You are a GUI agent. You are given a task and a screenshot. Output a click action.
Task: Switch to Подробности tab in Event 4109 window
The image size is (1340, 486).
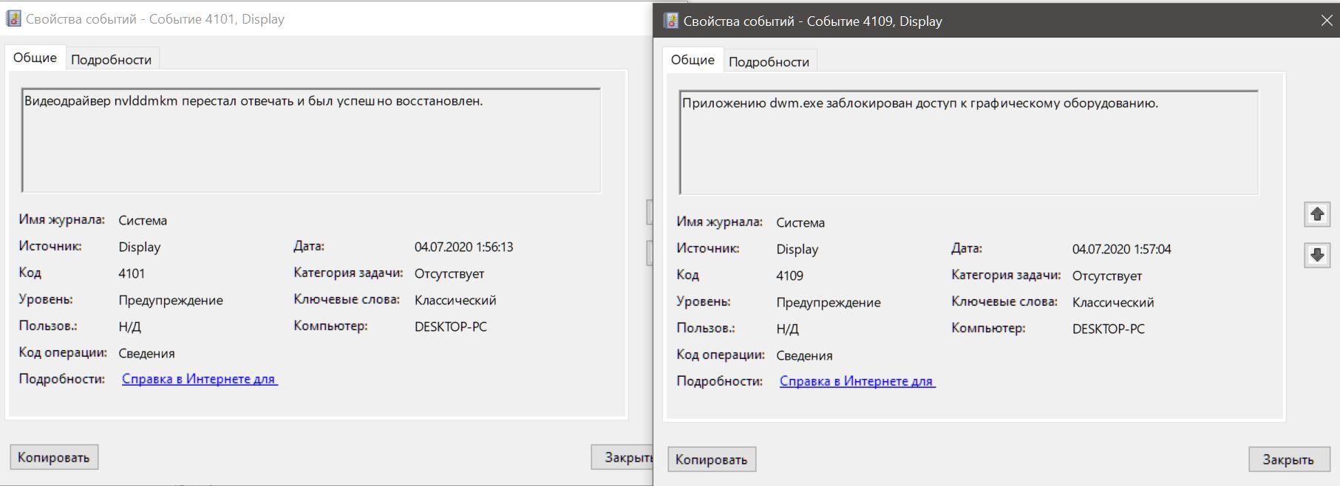(x=769, y=62)
